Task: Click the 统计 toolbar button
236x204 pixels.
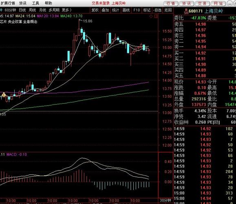Action: tap(116, 10)
